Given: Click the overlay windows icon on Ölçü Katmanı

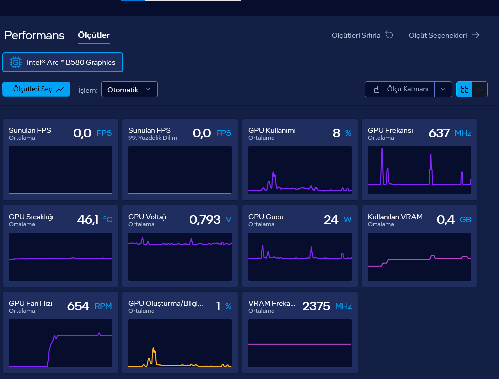Looking at the screenshot, I should click(378, 89).
